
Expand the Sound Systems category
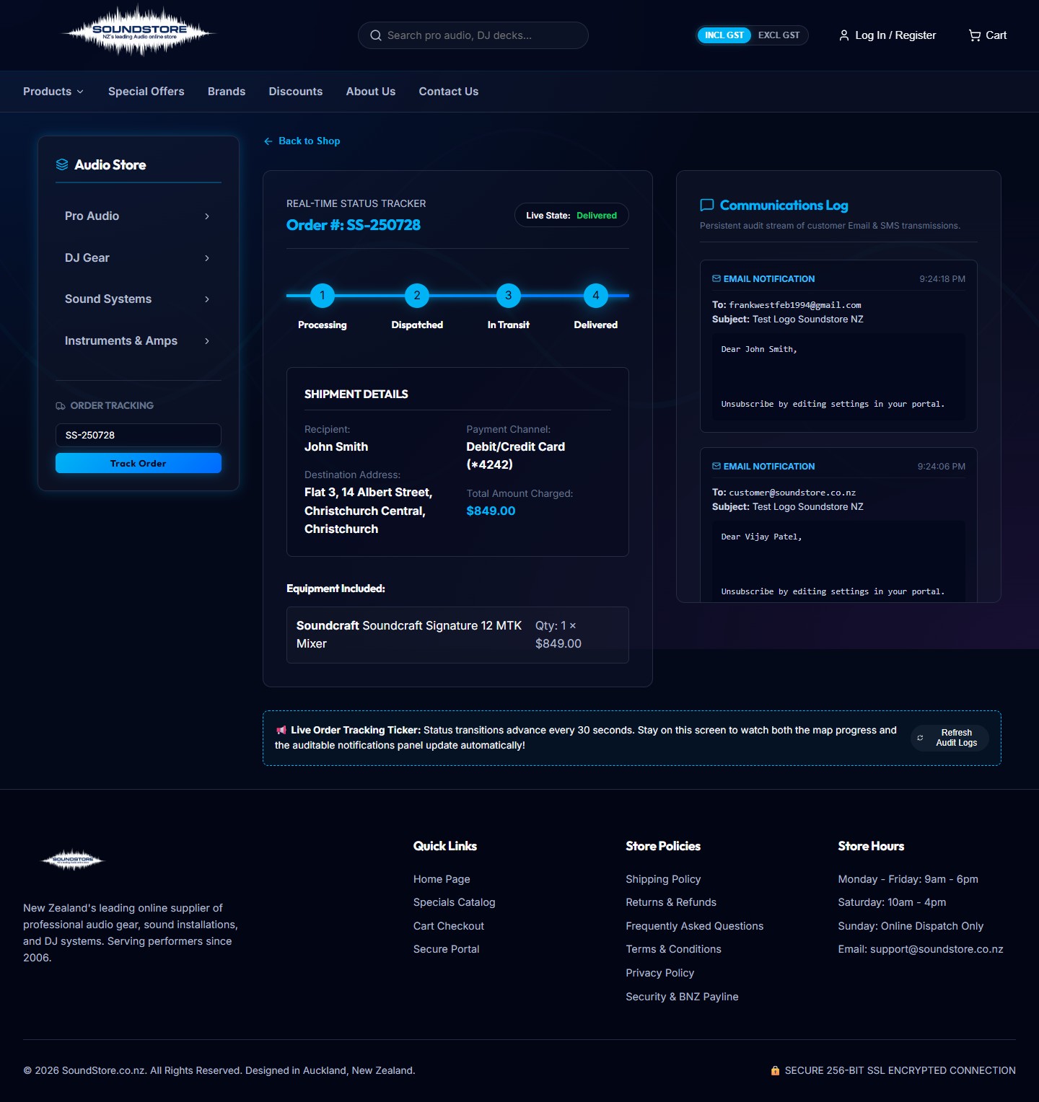(138, 299)
